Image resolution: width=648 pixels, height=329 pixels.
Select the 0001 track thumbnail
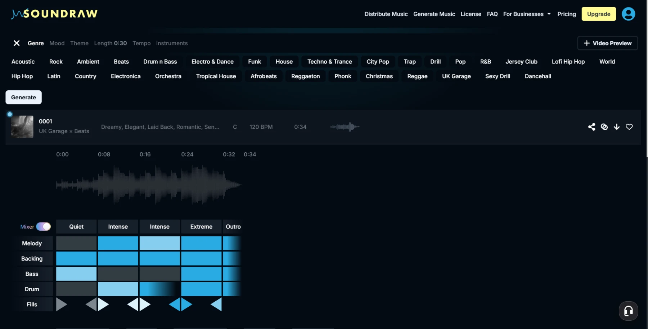[22, 127]
